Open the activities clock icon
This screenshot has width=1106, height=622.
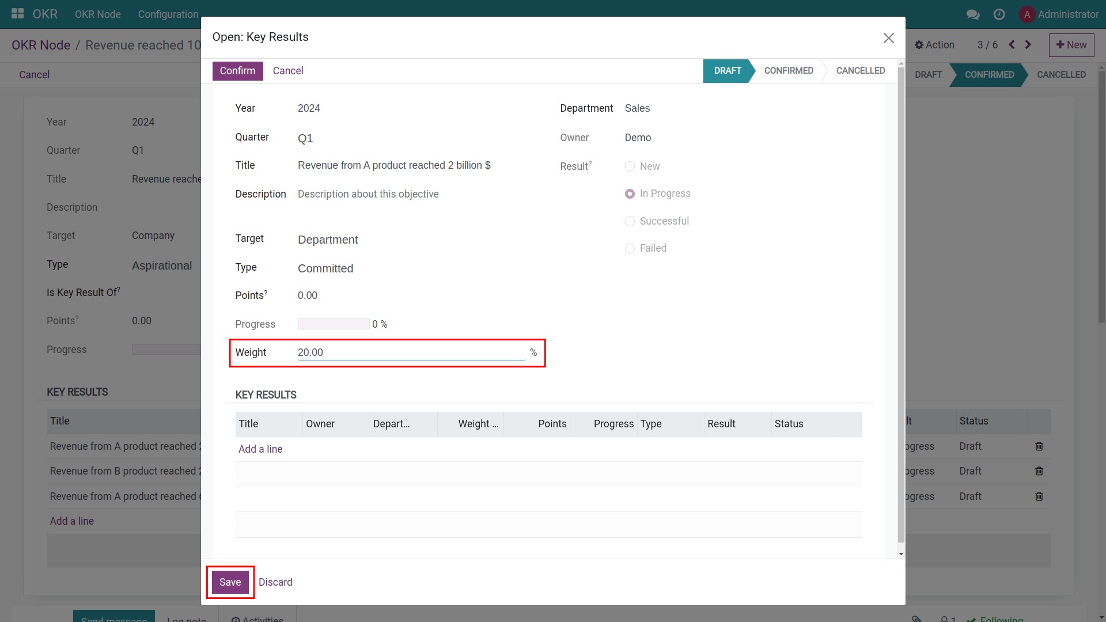coord(999,14)
